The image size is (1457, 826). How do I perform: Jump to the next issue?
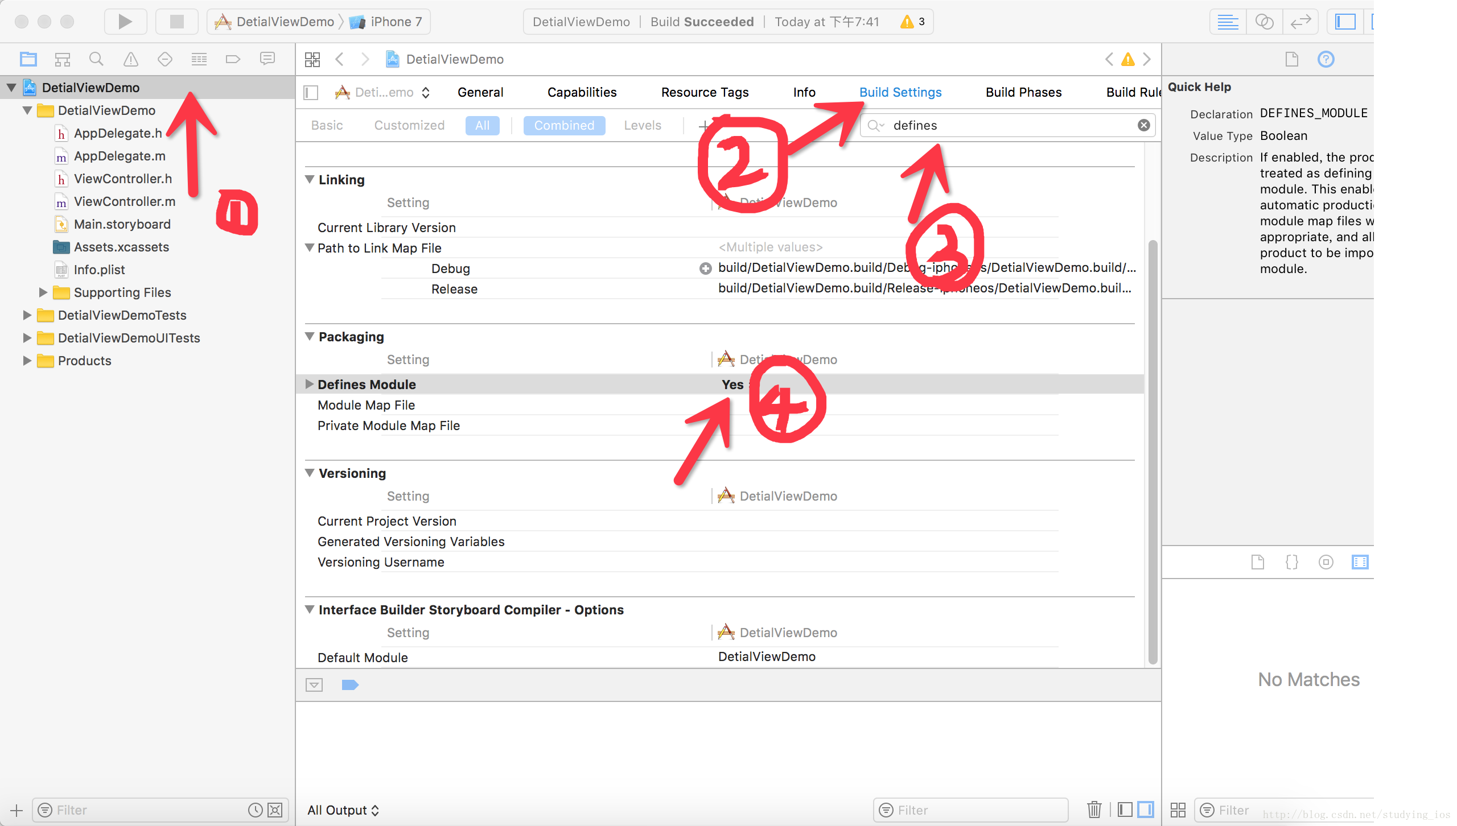[x=1147, y=59]
